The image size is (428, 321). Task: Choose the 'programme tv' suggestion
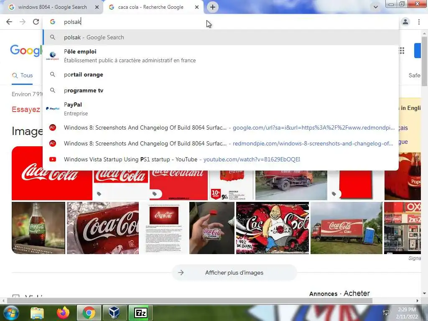pos(221,90)
